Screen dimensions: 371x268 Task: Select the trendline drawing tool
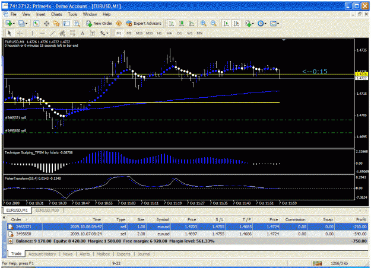coord(52,33)
